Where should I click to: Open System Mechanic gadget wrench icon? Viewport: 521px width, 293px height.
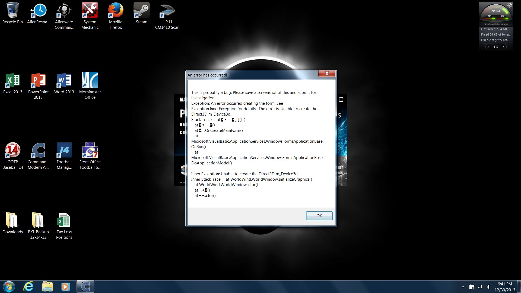point(510,5)
